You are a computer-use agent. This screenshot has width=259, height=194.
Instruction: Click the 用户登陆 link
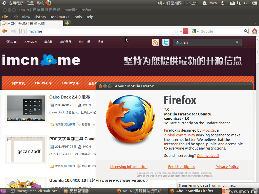coord(66,42)
